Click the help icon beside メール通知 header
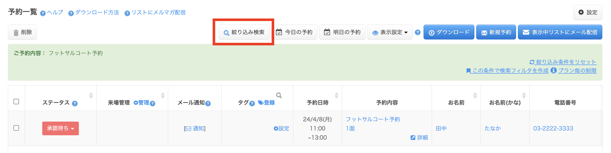The image size is (611, 153). point(208,103)
